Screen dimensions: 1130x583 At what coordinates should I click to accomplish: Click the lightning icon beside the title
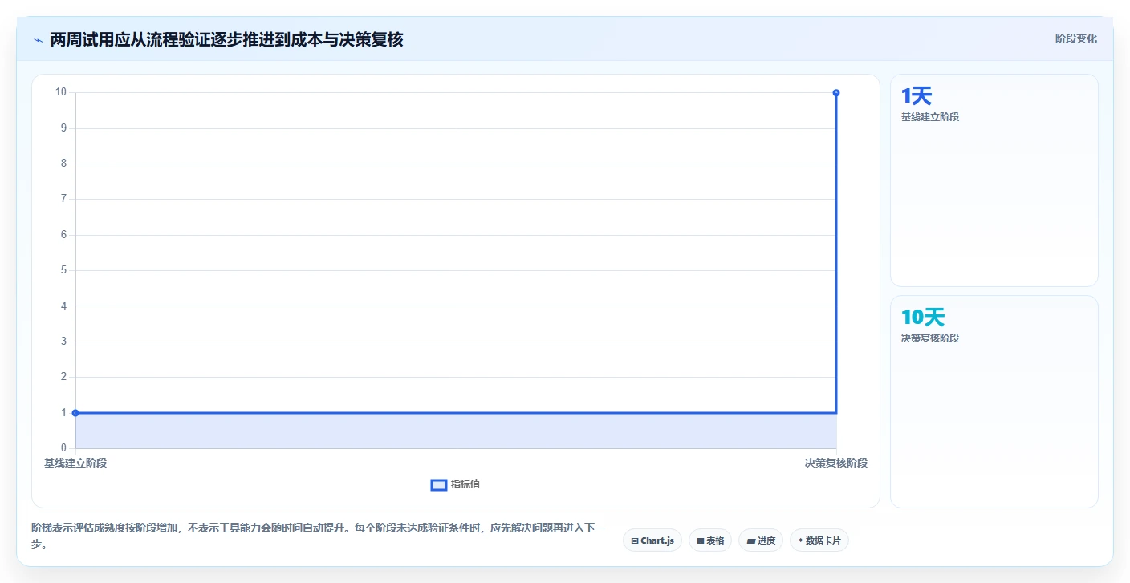pyautogui.click(x=38, y=39)
